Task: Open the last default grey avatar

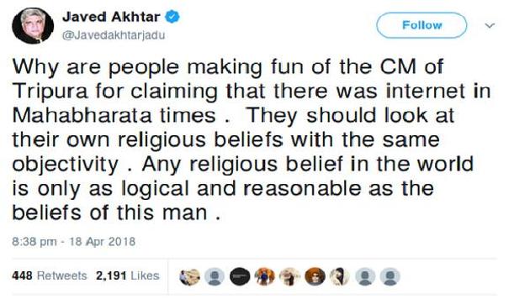Action: pyautogui.click(x=390, y=276)
